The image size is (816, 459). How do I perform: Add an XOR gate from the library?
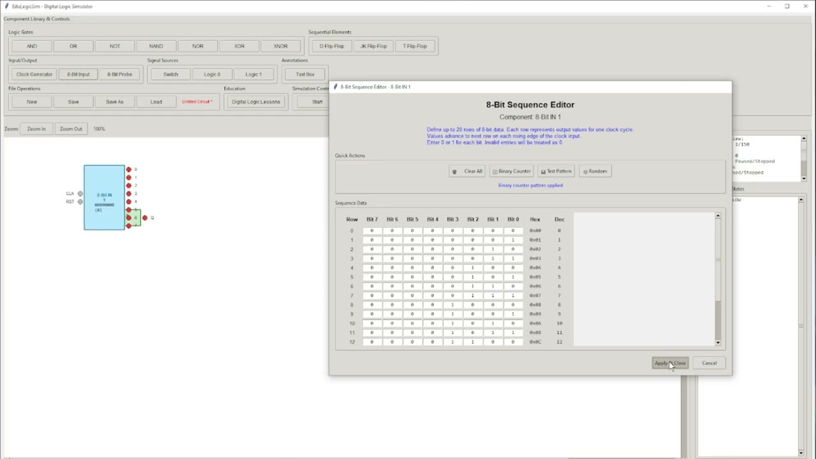pos(239,46)
